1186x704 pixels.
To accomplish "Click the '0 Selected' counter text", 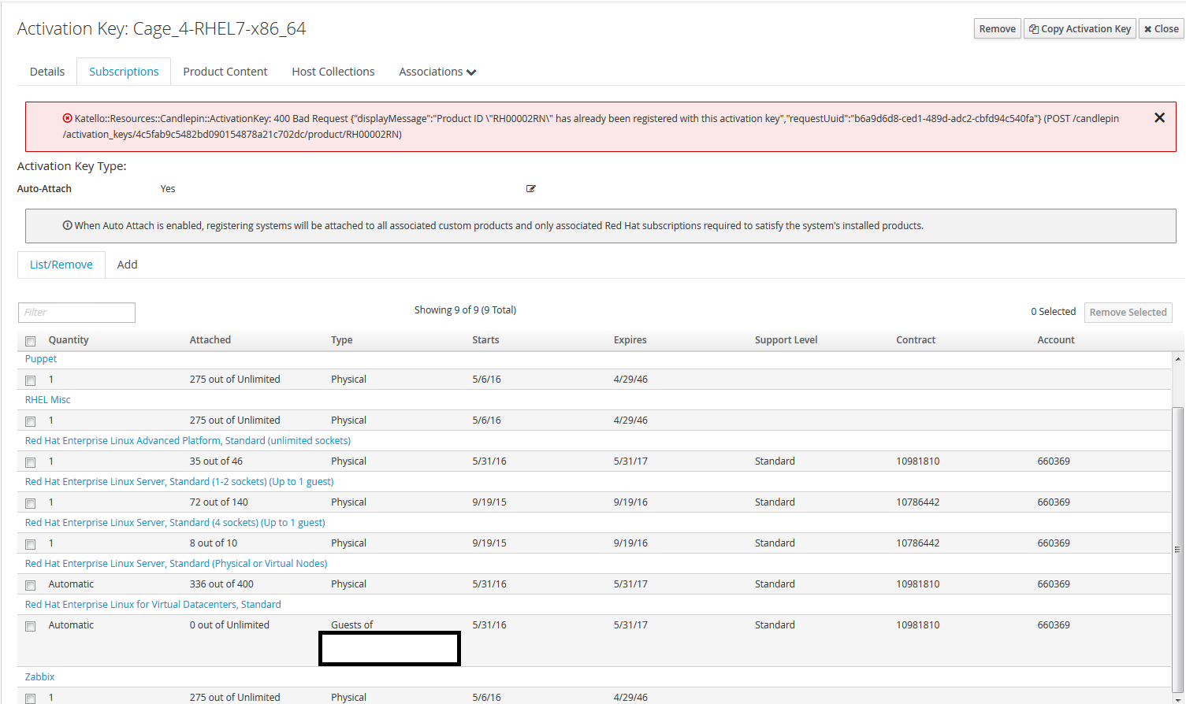I will [1054, 312].
